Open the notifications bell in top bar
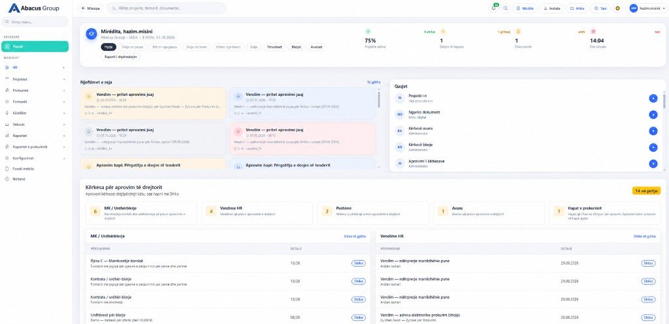 pyautogui.click(x=494, y=8)
